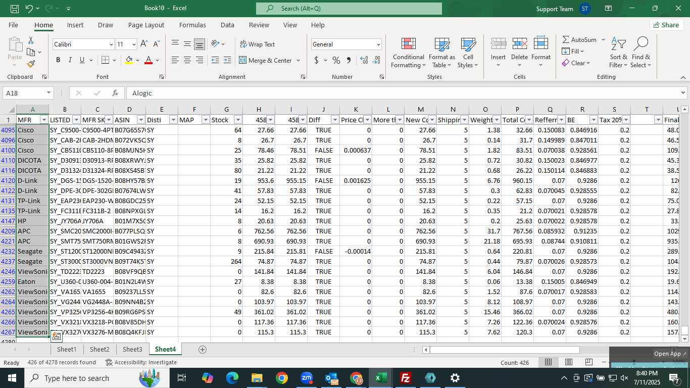Toggle Align Left
This screenshot has height=388, width=690.
point(175,60)
